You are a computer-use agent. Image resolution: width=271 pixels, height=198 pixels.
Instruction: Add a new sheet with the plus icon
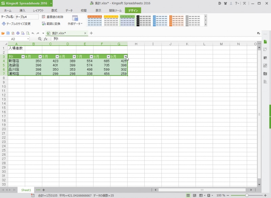43,190
